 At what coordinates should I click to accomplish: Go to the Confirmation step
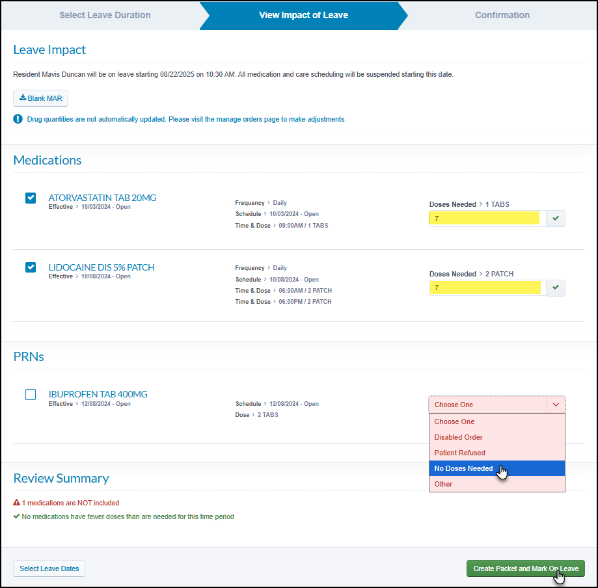502,15
